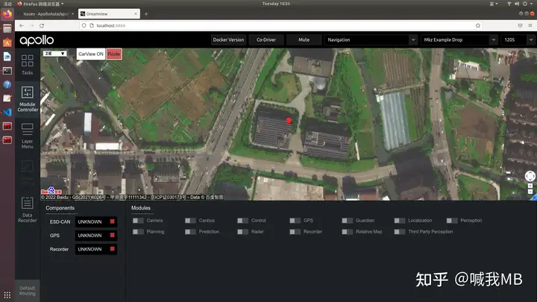Open a new browser tab with plus
Image resolution: width=537 pixels, height=302 pixels.
146,14
